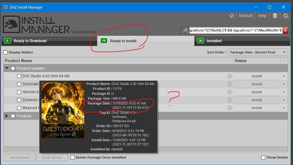Expand the Products group
Image resolution: width=293 pixels, height=165 pixels.
pyautogui.click(x=7, y=116)
